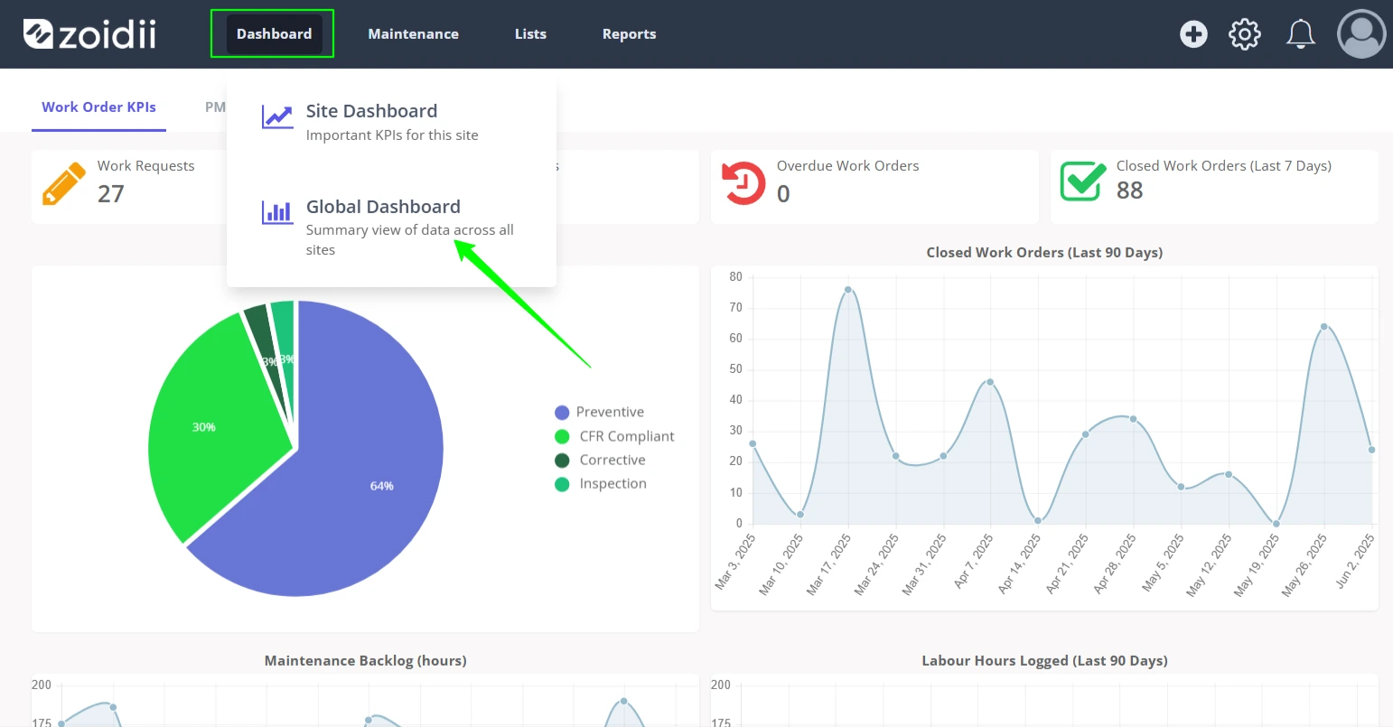Open the Maintenance dropdown menu
The height and width of the screenshot is (727, 1393).
(413, 34)
